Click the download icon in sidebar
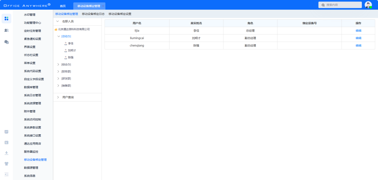Screen dimensions: 378x180 click(x=6, y=153)
